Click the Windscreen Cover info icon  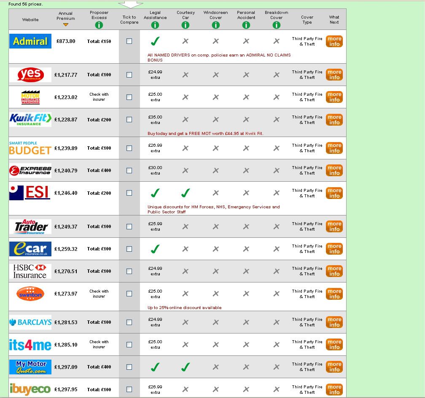(x=215, y=25)
